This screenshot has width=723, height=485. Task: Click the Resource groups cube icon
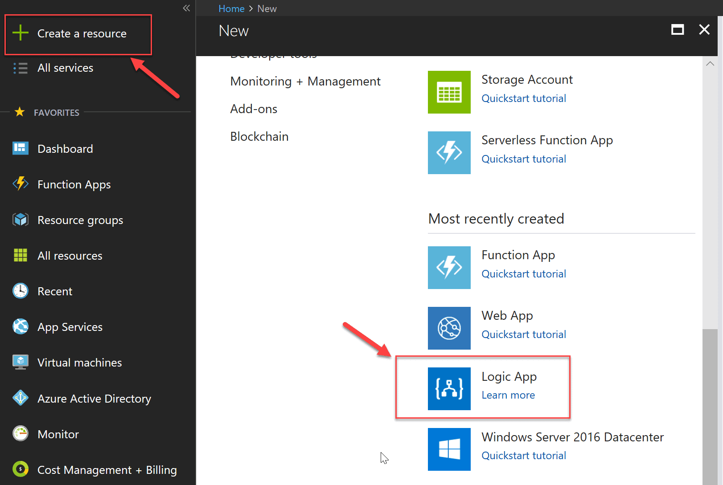pyautogui.click(x=21, y=220)
